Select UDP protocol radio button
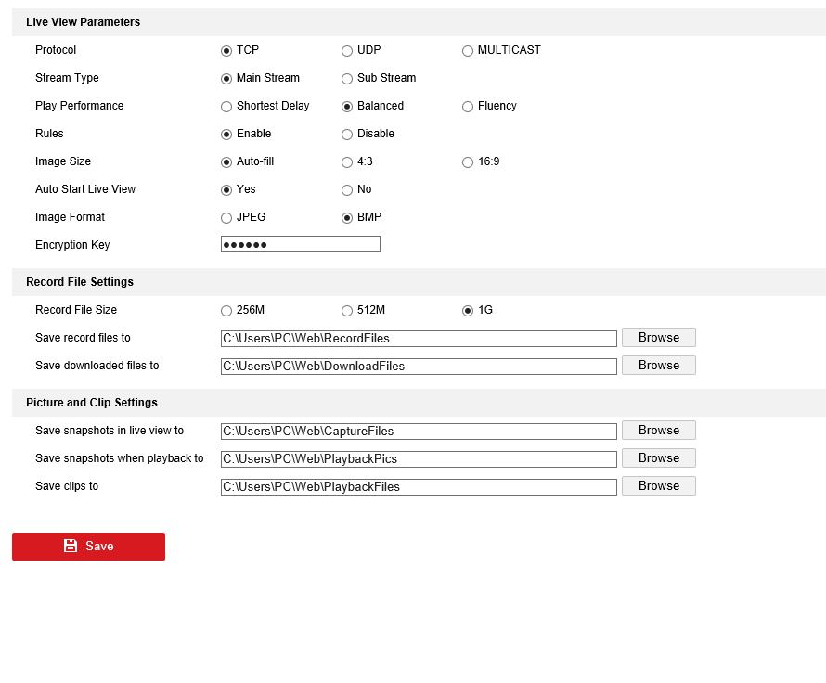 click(347, 51)
